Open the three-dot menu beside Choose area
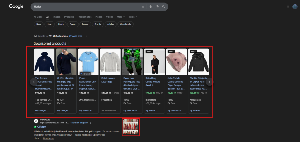The width and height of the screenshot is (300, 142). 86,36
